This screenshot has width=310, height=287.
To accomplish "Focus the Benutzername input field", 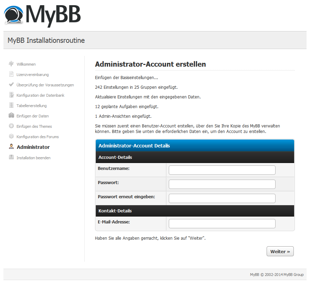I will point(222,170).
